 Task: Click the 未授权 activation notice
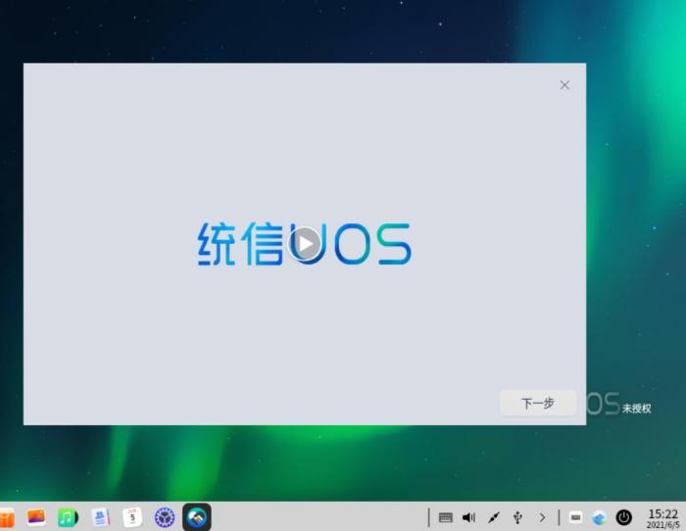click(637, 409)
